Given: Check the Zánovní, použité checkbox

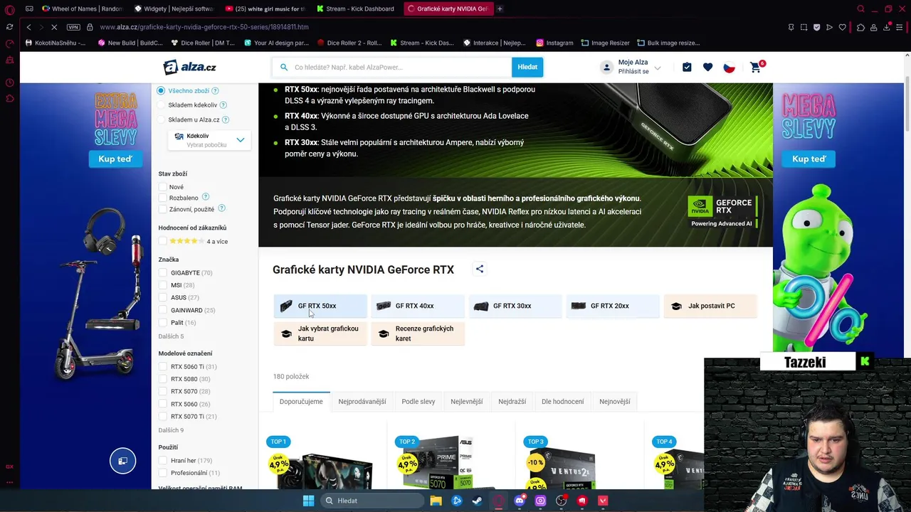Looking at the screenshot, I should coord(163,209).
